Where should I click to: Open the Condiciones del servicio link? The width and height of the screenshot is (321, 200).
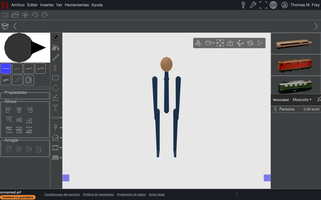[x=62, y=194]
